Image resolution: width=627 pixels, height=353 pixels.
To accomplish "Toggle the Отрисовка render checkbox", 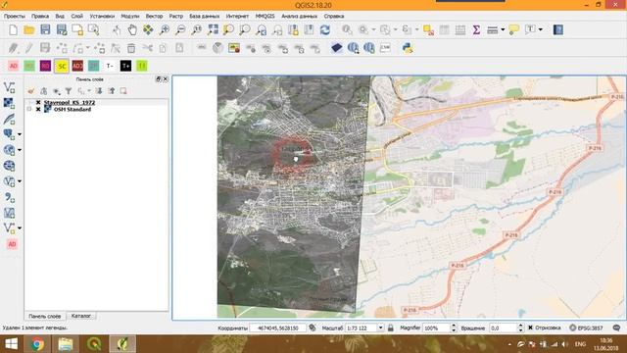I will pyautogui.click(x=530, y=328).
